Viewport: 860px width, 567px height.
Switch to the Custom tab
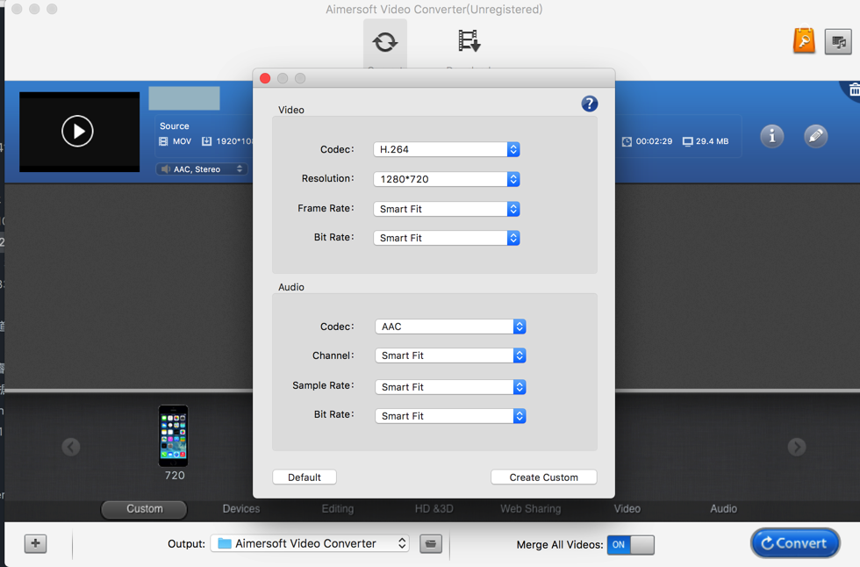pos(144,509)
